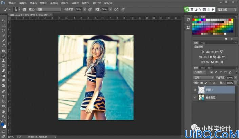Image resolution: width=239 pixels, height=139 pixels.
Task: Select the Eraser tool
Action: coord(3,71)
